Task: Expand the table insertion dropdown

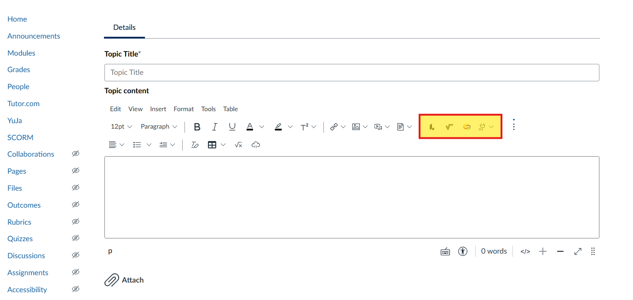Action: [223, 144]
